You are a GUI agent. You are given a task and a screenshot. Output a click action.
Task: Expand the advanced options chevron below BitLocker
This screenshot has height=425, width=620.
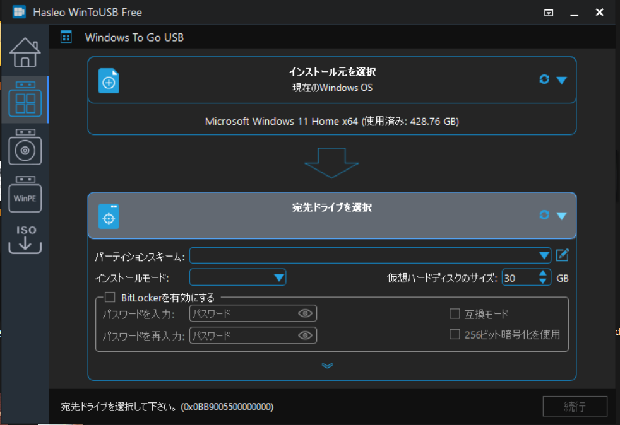328,364
